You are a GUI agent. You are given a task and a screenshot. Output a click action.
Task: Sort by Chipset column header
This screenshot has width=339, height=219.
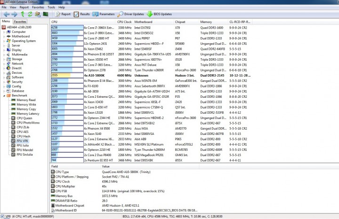pos(186,22)
